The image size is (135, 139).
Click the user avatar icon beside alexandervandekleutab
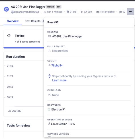(x=12, y=12)
